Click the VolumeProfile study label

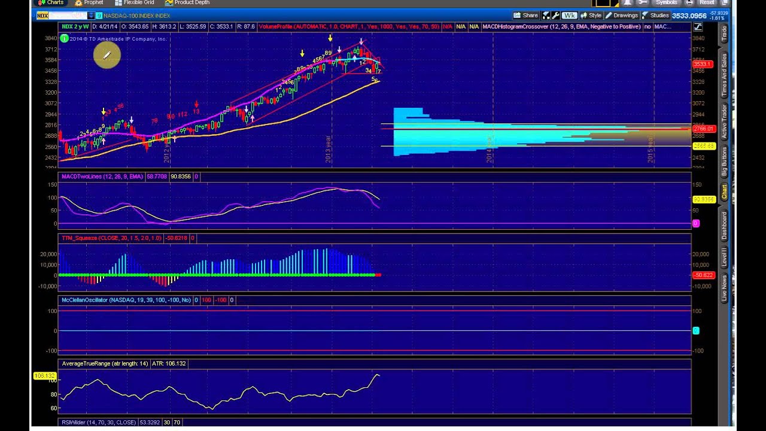349,27
